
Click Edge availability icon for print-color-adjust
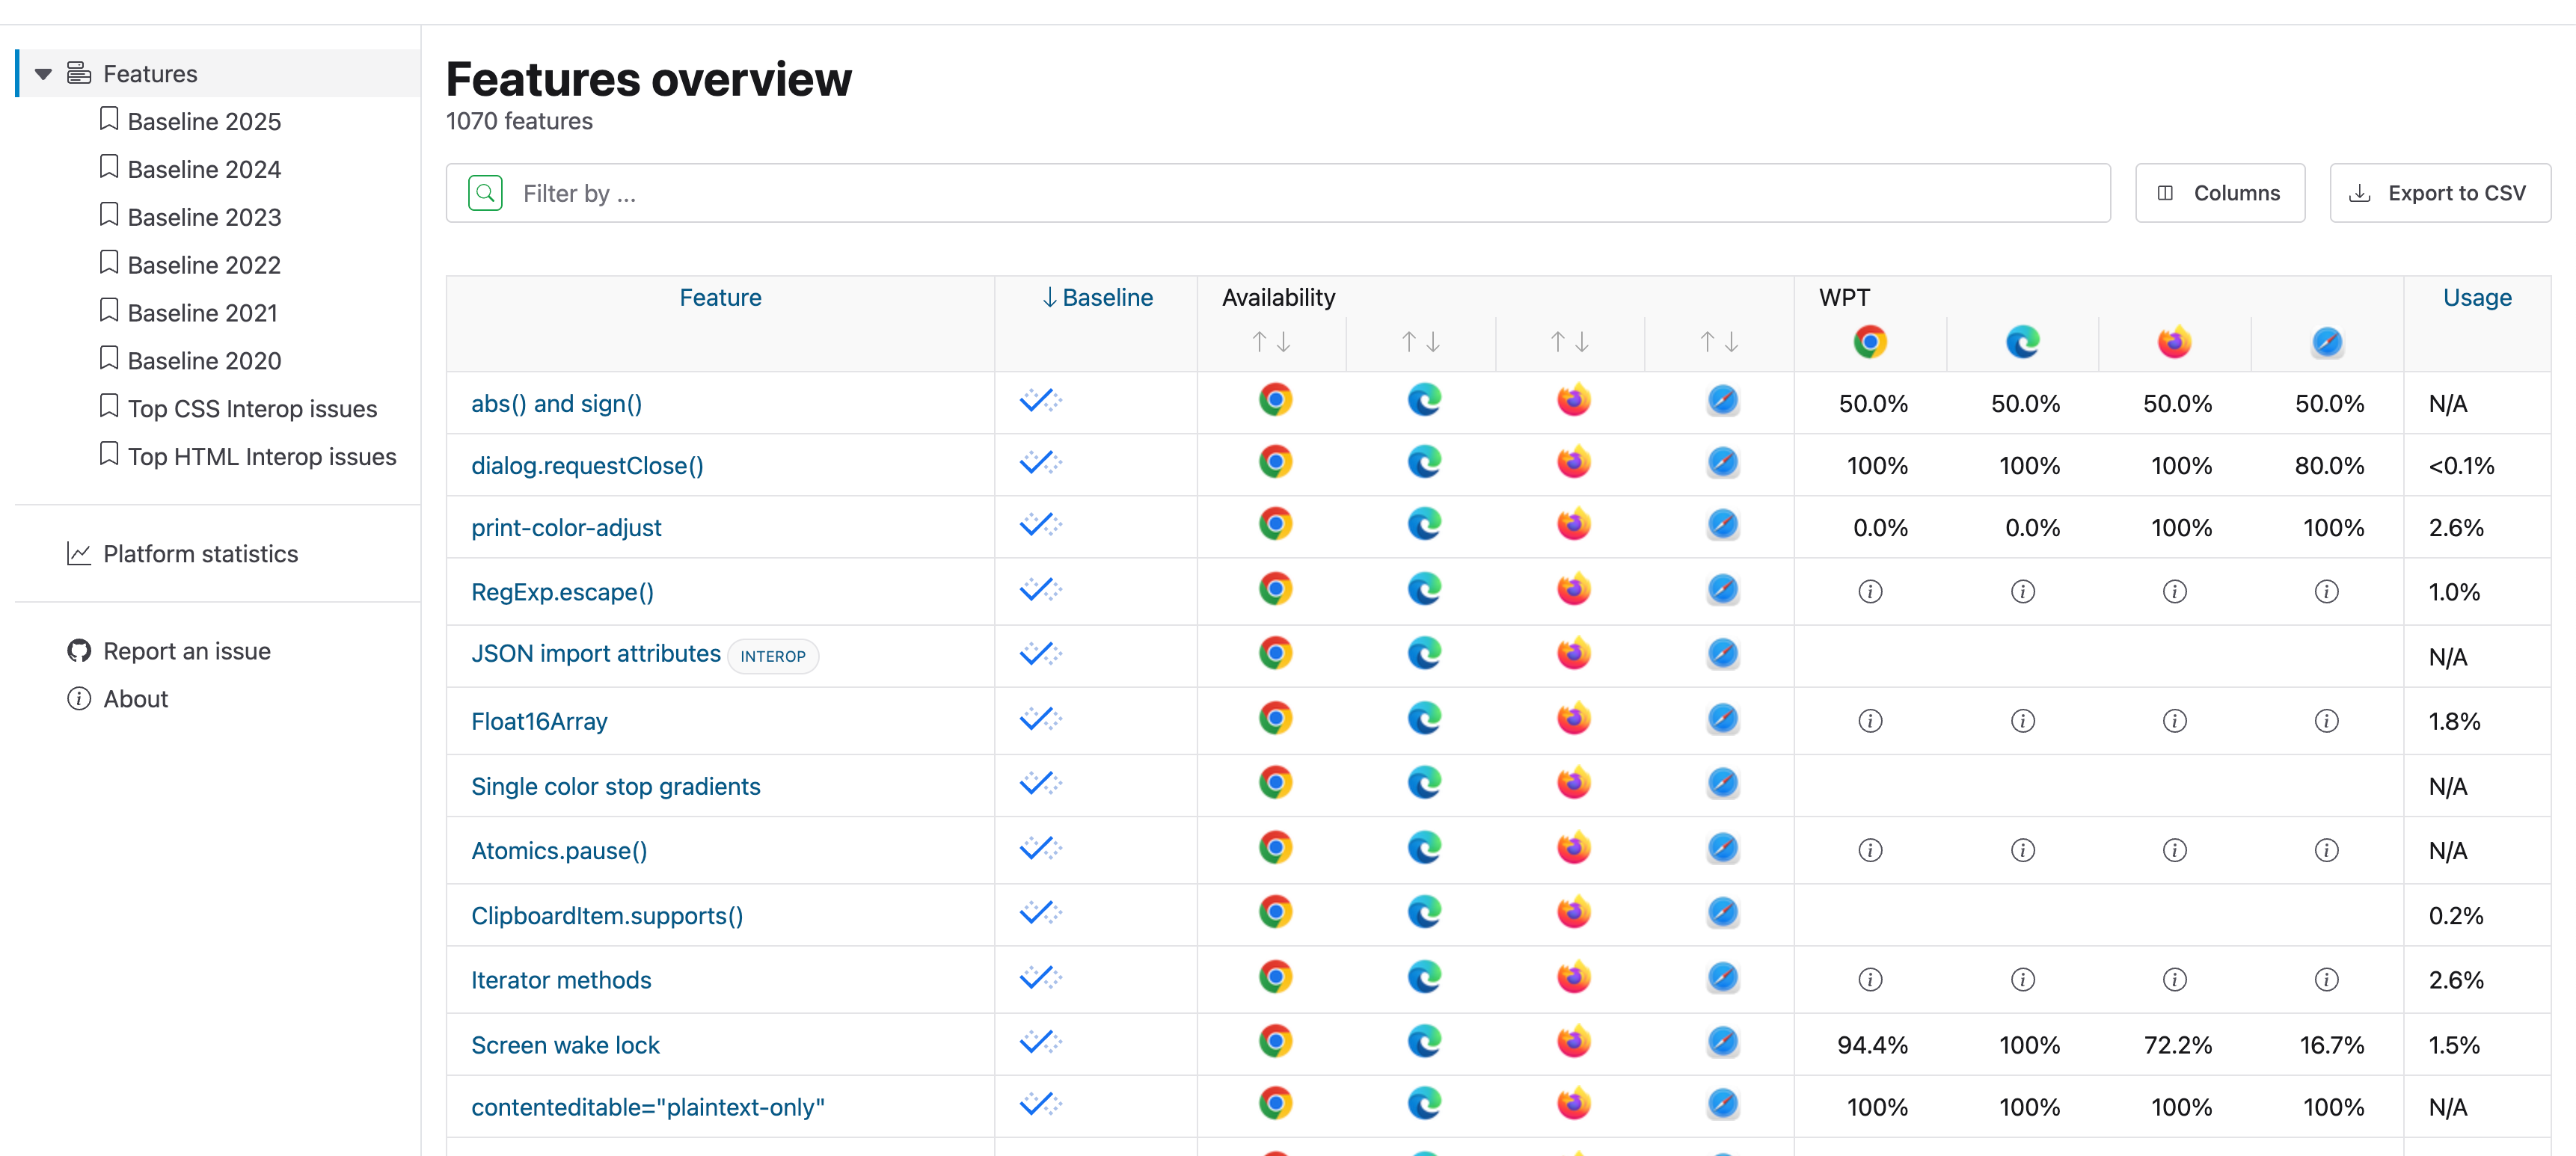point(1424,524)
